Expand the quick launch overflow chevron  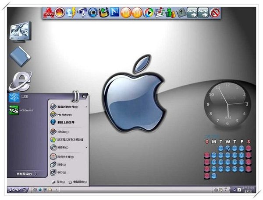[57, 190]
